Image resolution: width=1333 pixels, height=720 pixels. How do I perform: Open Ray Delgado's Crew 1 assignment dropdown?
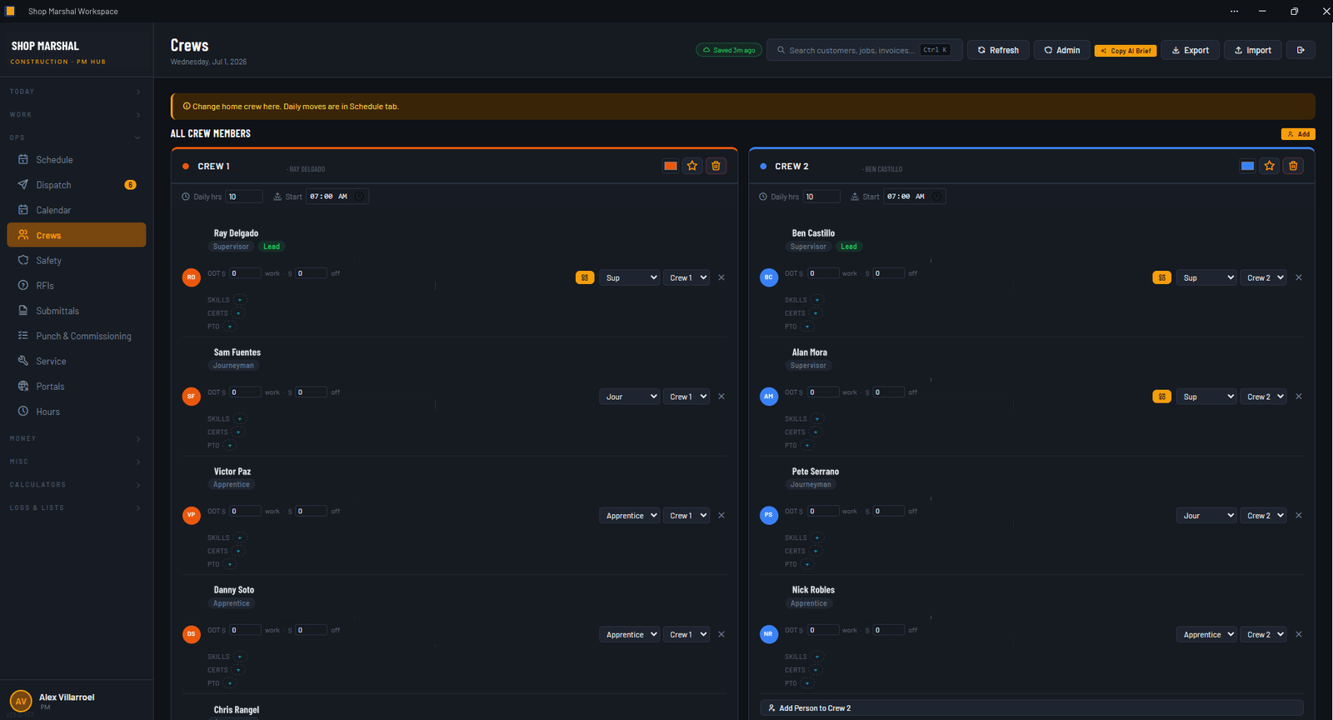click(687, 277)
